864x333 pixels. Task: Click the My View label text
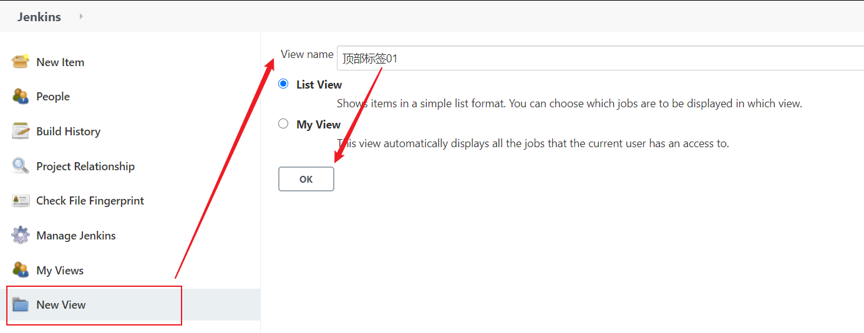tap(318, 124)
